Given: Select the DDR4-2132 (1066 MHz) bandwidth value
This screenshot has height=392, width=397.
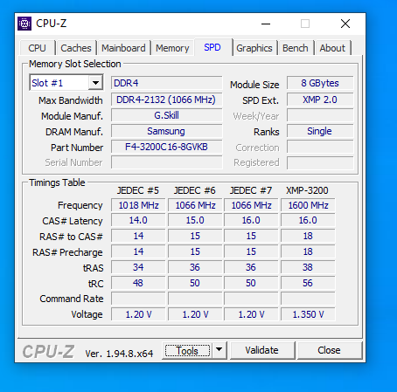Looking at the screenshot, I should [166, 100].
